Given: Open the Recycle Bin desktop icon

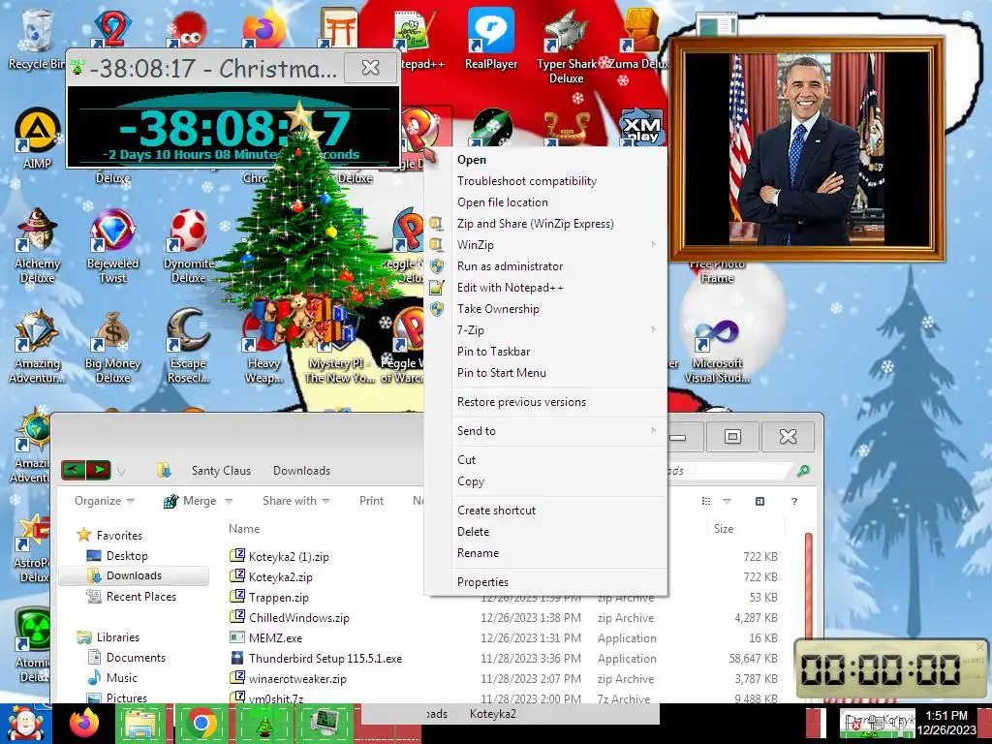Looking at the screenshot, I should (x=36, y=38).
